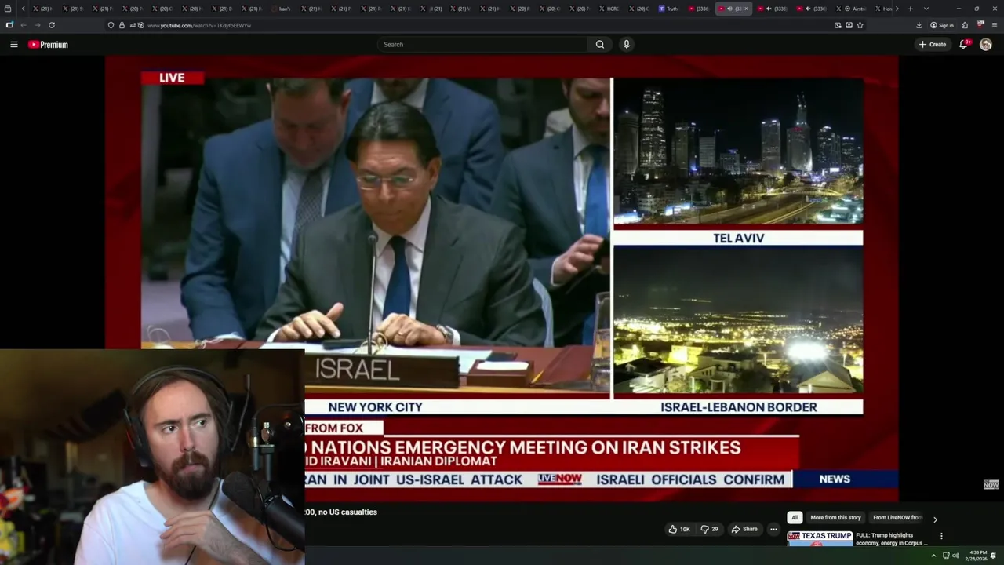Go back with the browser back arrow
This screenshot has height=565, width=1004.
[23, 25]
